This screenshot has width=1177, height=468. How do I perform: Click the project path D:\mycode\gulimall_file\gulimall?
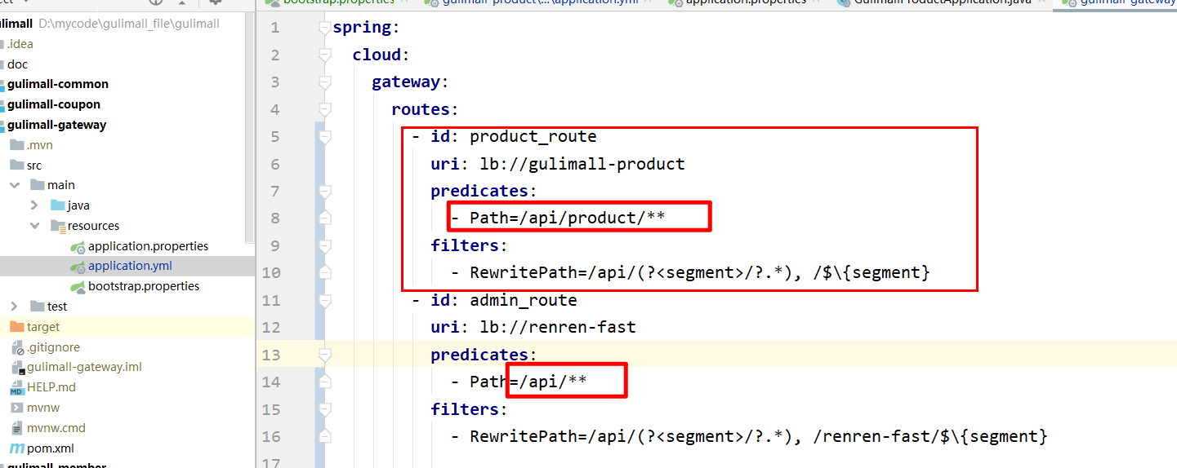[x=129, y=24]
